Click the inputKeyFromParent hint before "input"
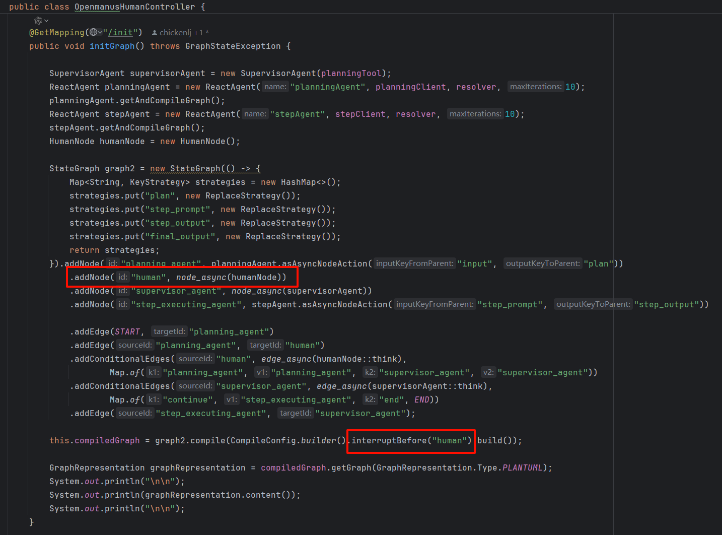This screenshot has height=535, width=722. [415, 263]
